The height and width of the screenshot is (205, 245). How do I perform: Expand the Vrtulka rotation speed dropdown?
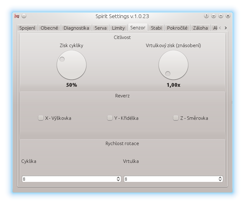tap(173, 179)
